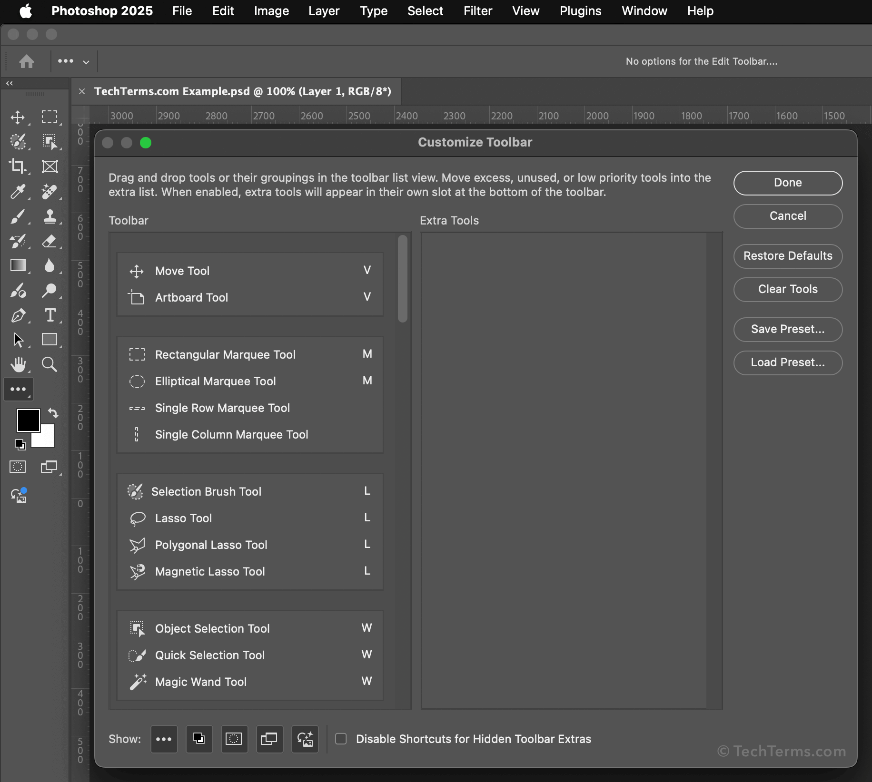
Task: Select the Selection Brush tool in left toolbar
Action: (x=18, y=141)
